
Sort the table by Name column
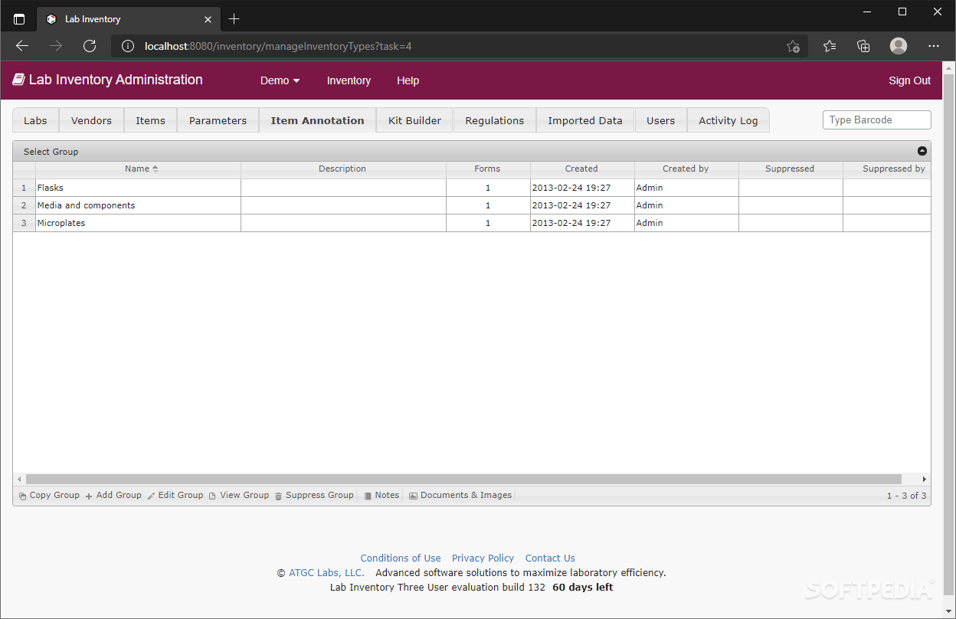[138, 169]
